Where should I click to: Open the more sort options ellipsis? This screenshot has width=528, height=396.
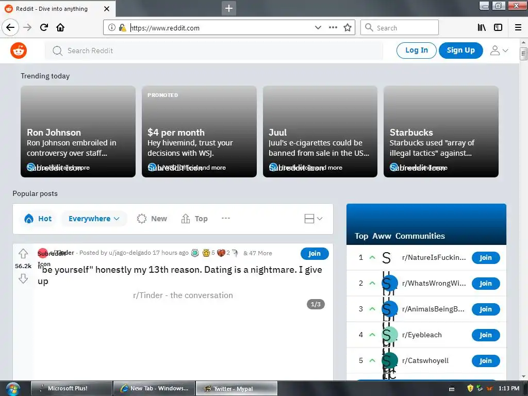(x=226, y=218)
